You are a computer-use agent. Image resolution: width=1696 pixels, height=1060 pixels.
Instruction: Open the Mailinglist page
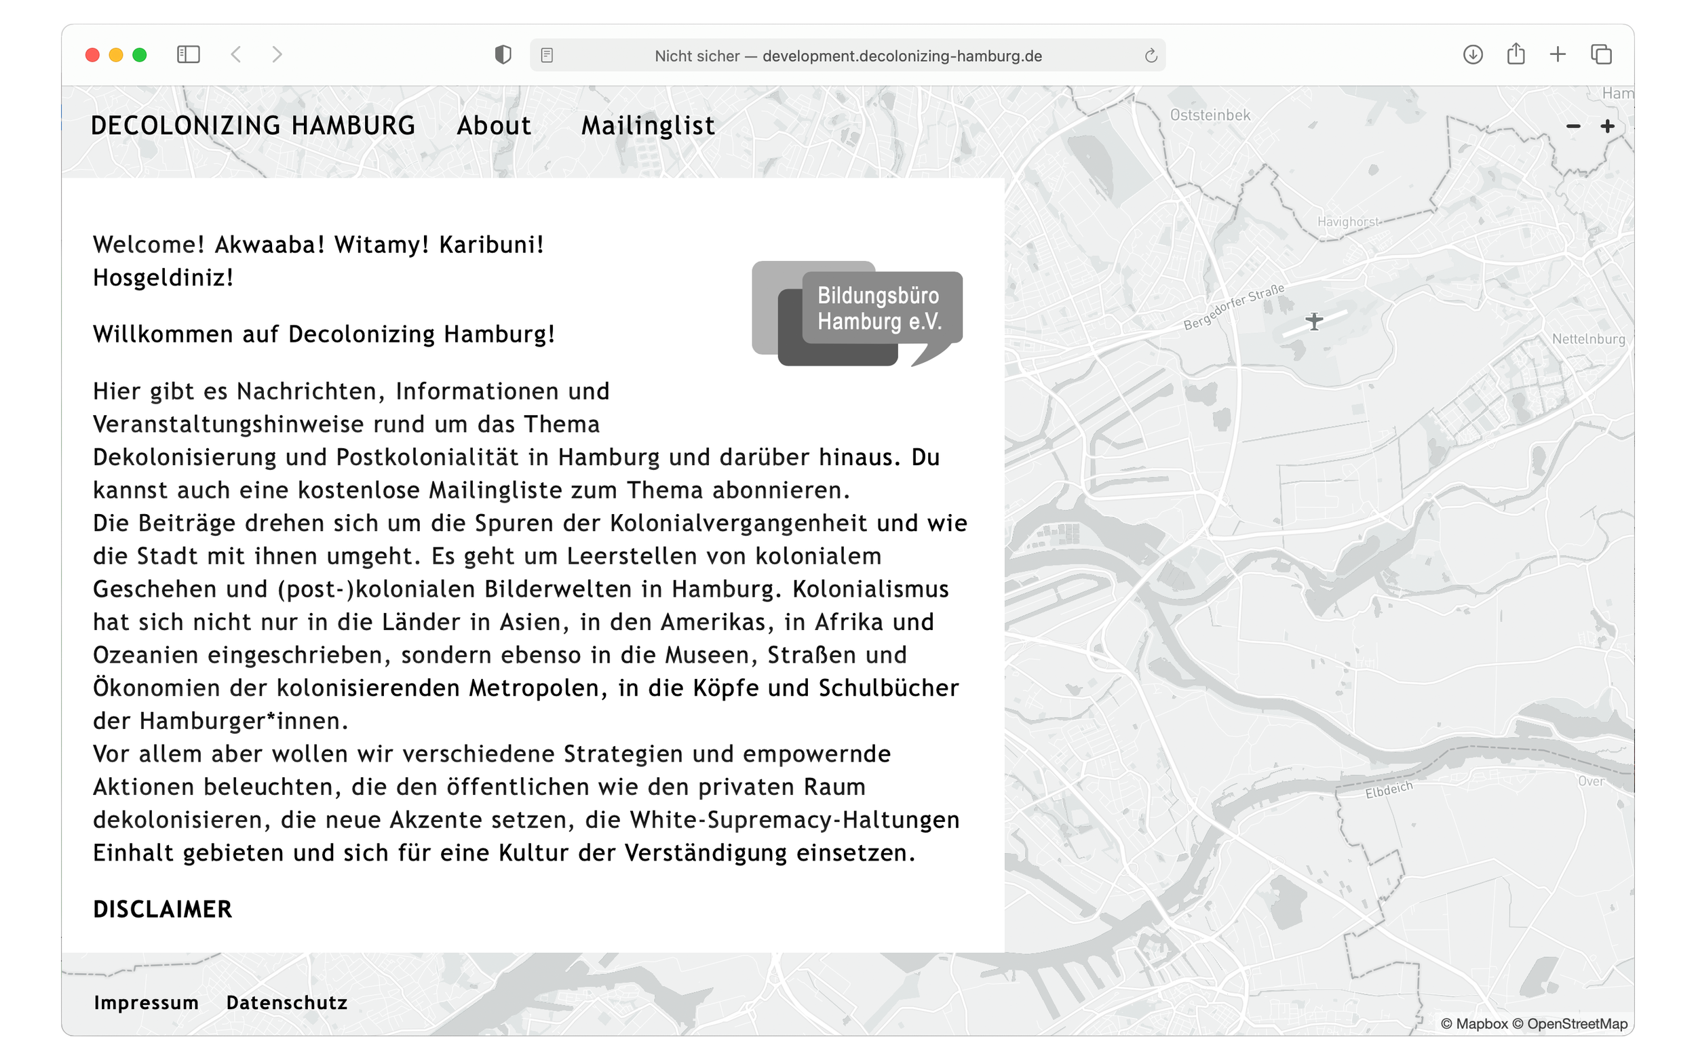point(648,125)
